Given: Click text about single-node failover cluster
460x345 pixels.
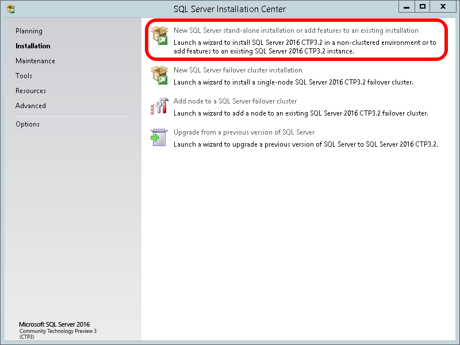Looking at the screenshot, I should tap(293, 82).
